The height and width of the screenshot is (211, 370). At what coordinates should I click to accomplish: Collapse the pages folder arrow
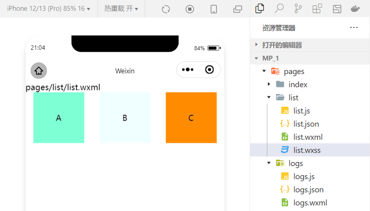pos(264,71)
